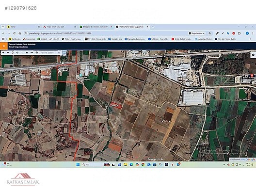Go back with browser back arrow
Viewport: 256px width, 192px height.
[3, 33]
